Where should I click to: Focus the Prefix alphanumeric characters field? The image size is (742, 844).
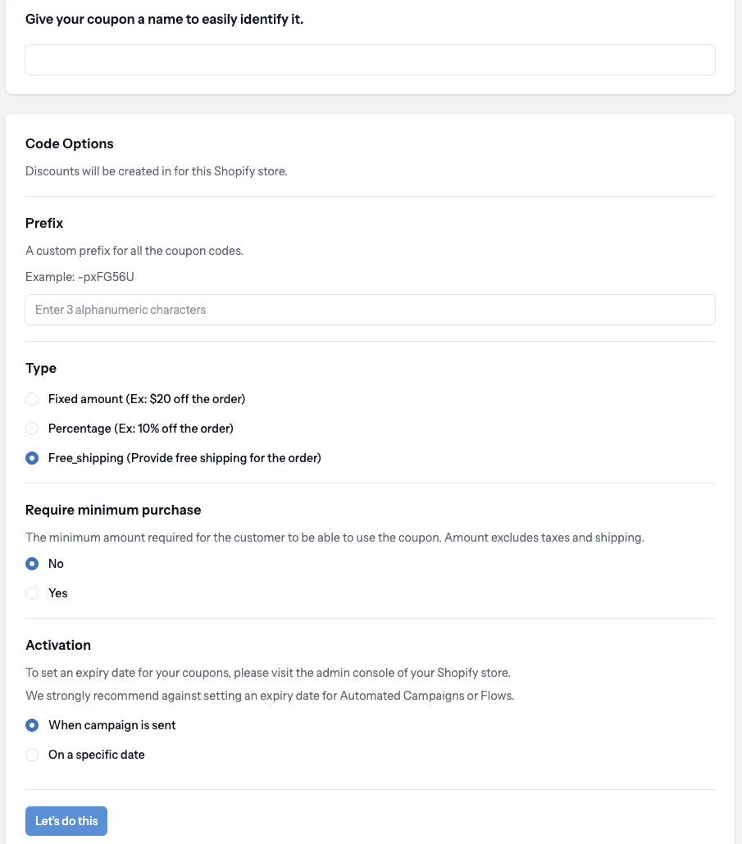(x=370, y=310)
